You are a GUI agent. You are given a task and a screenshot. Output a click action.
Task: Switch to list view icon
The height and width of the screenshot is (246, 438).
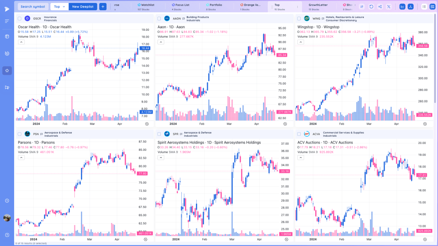click(424, 7)
